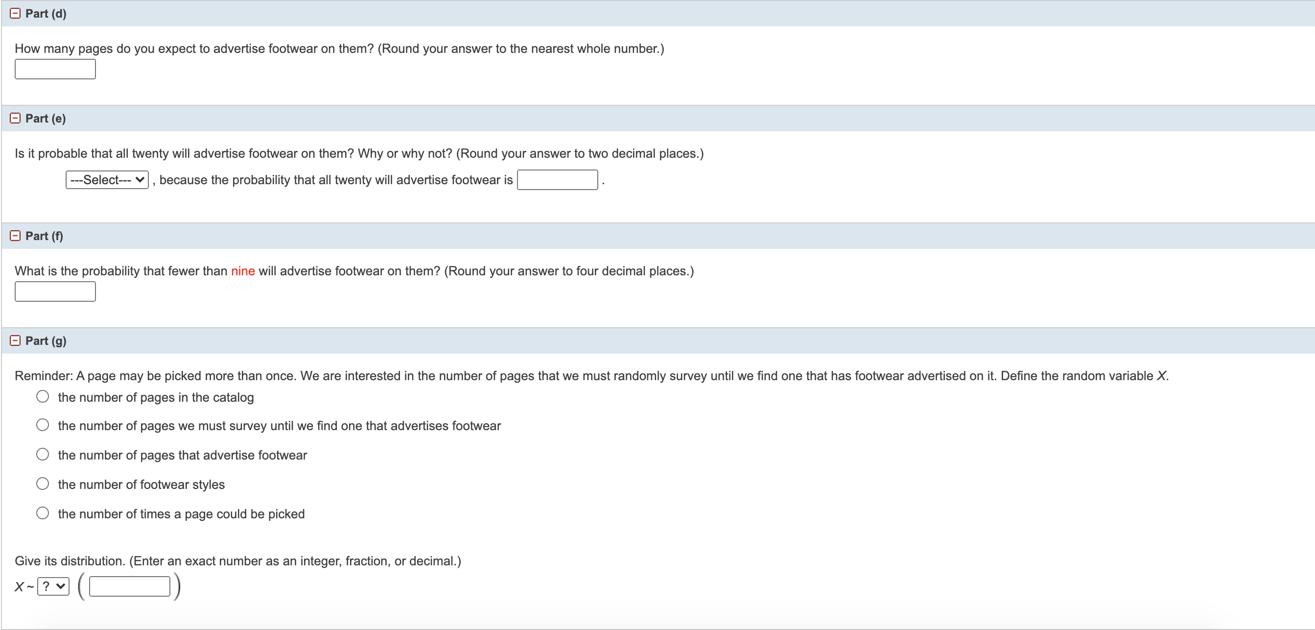Collapse the Part (f) section icon
This screenshot has height=630, width=1315.
[x=15, y=236]
